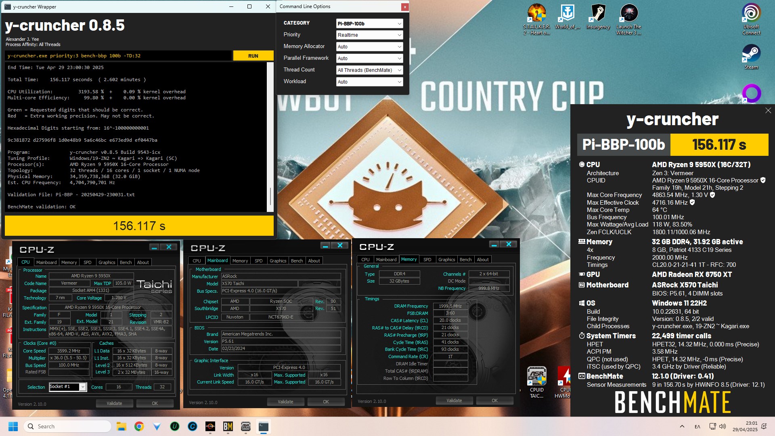Viewport: 775px width, 436px height.
Task: Open the CATEGORY dropdown showing Pi-BBP-100b
Action: pyautogui.click(x=369, y=23)
